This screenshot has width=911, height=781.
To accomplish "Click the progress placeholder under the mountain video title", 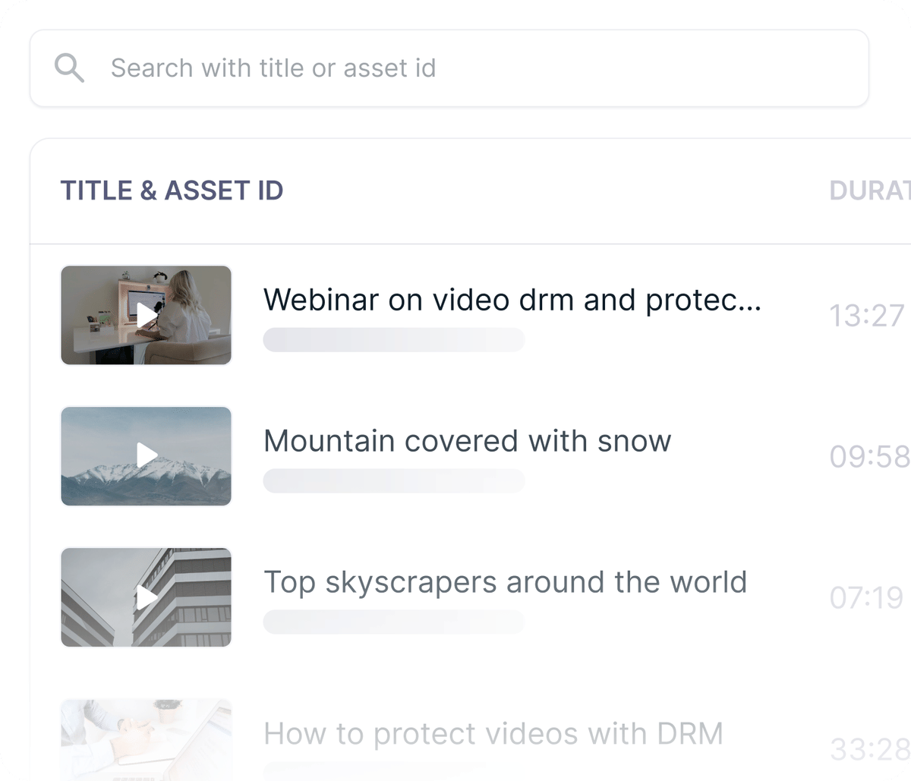I will [x=394, y=480].
